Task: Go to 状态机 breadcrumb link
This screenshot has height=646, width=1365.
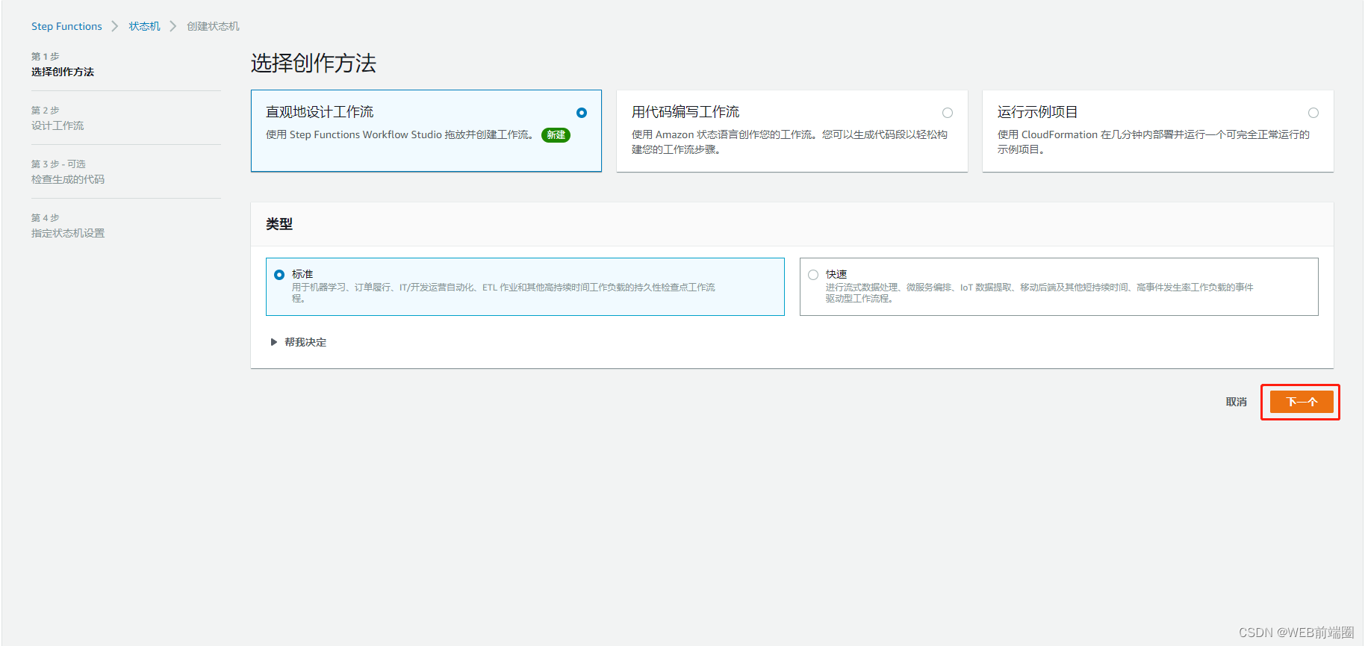Action: (x=144, y=26)
